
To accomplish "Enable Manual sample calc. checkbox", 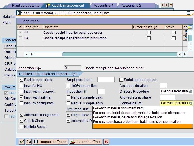I will point(68,97).
